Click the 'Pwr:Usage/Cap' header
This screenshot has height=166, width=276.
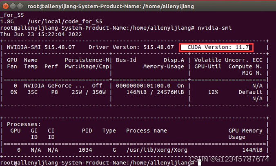pos(87,66)
